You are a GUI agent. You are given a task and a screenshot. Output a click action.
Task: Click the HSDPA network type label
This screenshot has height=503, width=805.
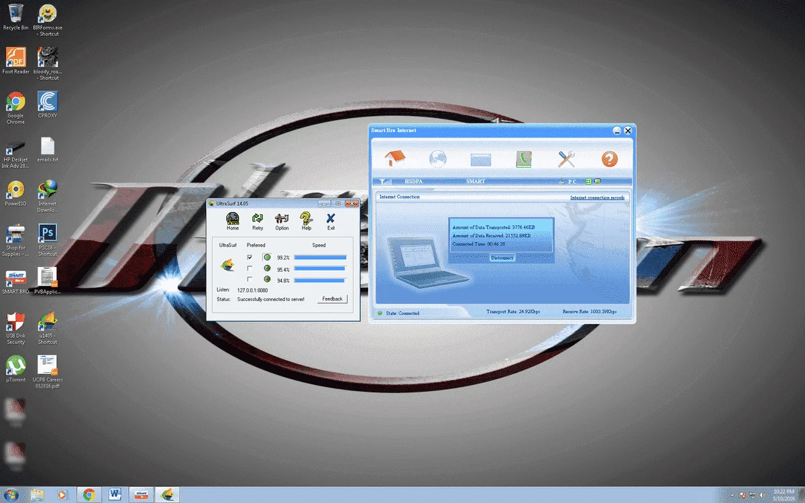click(414, 181)
